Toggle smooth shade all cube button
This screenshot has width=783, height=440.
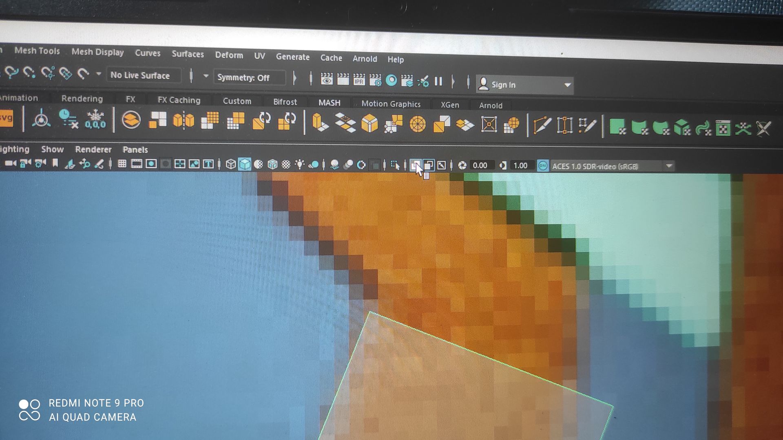click(x=245, y=164)
